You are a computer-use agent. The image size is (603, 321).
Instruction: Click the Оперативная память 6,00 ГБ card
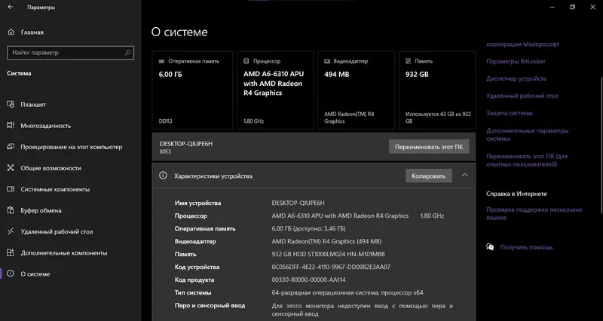click(x=192, y=90)
